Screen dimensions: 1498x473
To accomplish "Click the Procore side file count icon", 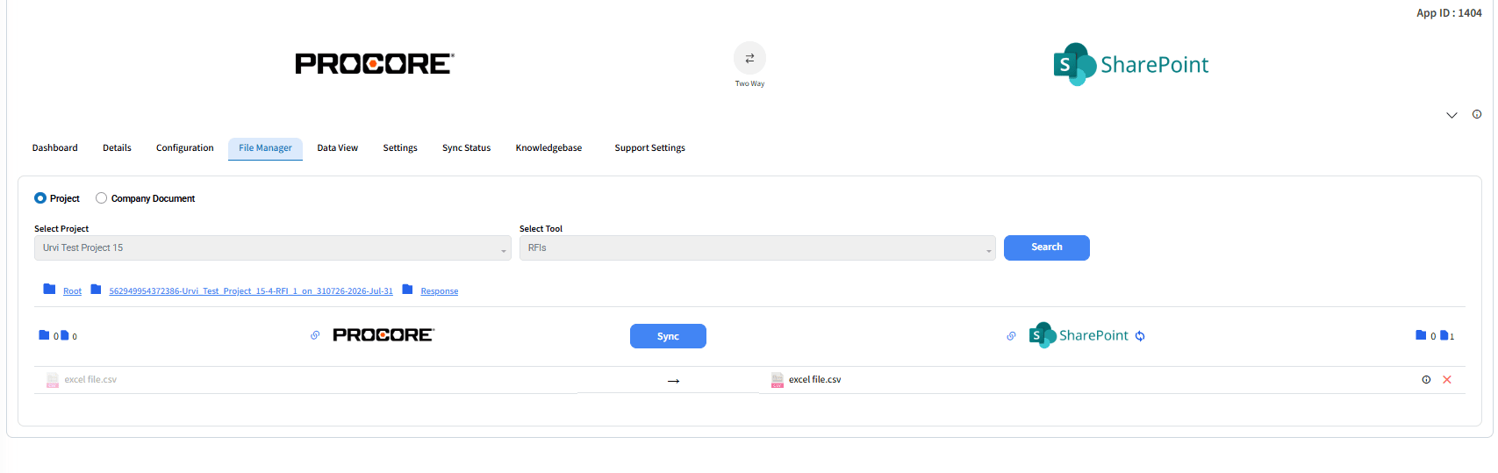I will 65,335.
